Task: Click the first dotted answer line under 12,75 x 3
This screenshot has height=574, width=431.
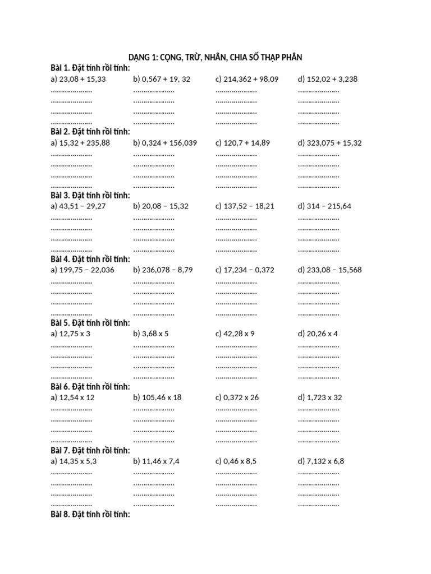Action: pyautogui.click(x=71, y=346)
